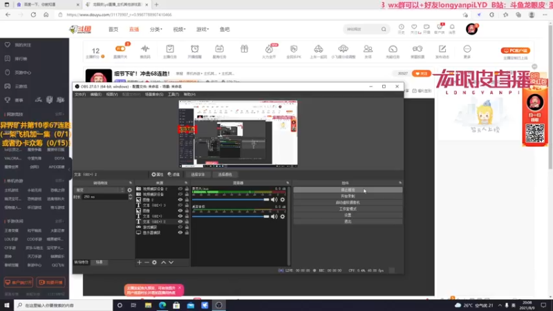Click the 选择字体 select font button
Image resolution: width=553 pixels, height=311 pixels.
198,175
